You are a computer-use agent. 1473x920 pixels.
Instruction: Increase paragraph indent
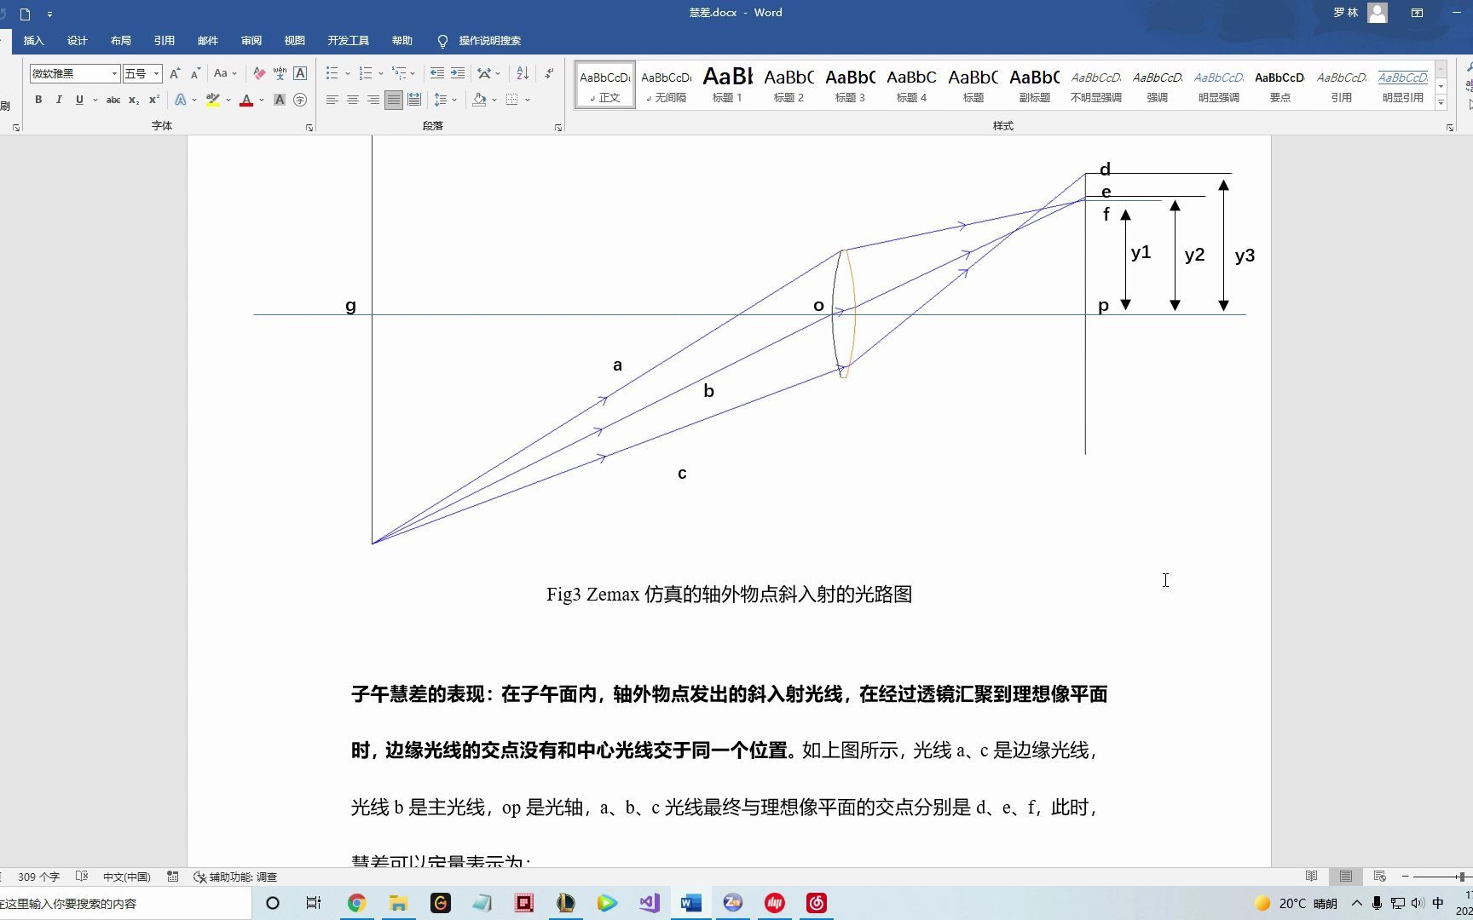pos(458,73)
